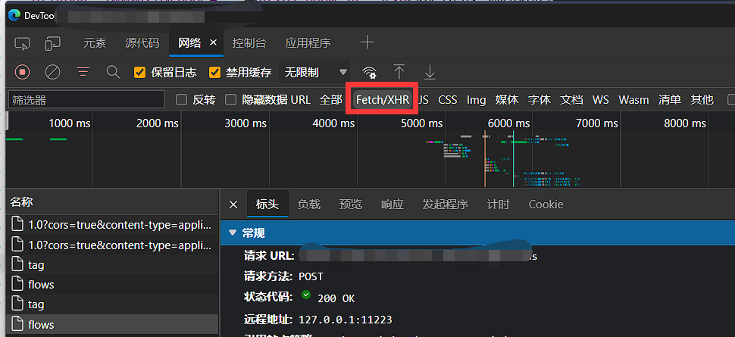The width and height of the screenshot is (735, 337).
Task: Switch to the 控制台 tab
Action: point(249,43)
